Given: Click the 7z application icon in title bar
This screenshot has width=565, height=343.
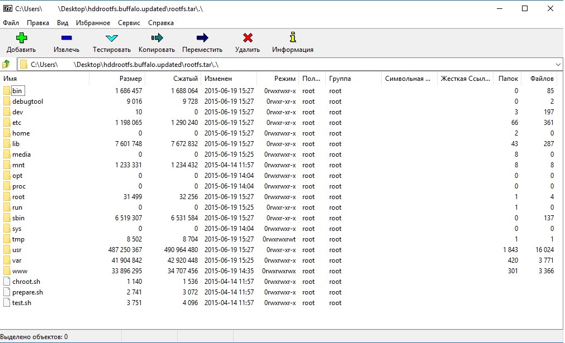Looking at the screenshot, I should click(x=8, y=8).
